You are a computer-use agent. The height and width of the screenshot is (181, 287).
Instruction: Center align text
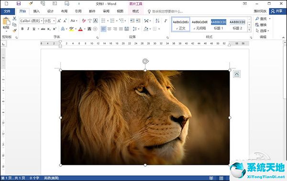pos(109,29)
